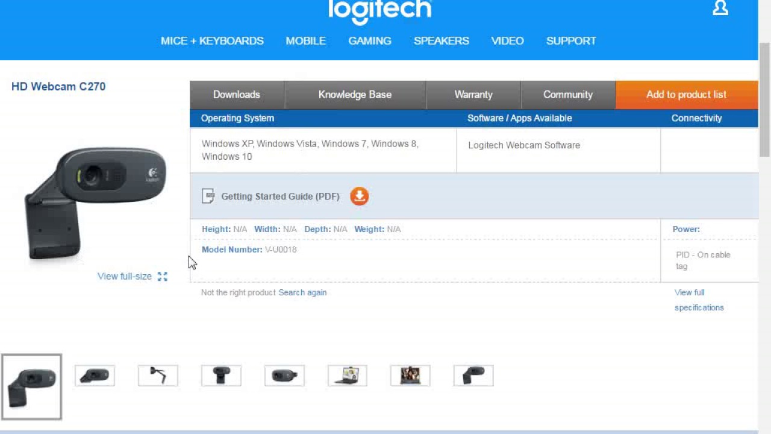Click the HD Webcam C270 title
This screenshot has width=771, height=434.
(58, 86)
